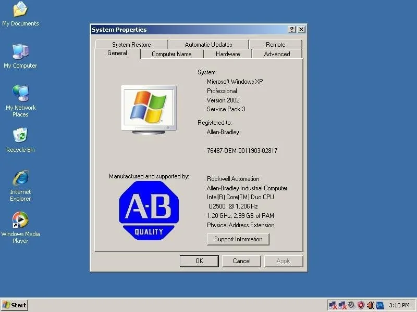The width and height of the screenshot is (417, 312).
Task: Select the Internet Explorer desktop icon
Action: 20,186
